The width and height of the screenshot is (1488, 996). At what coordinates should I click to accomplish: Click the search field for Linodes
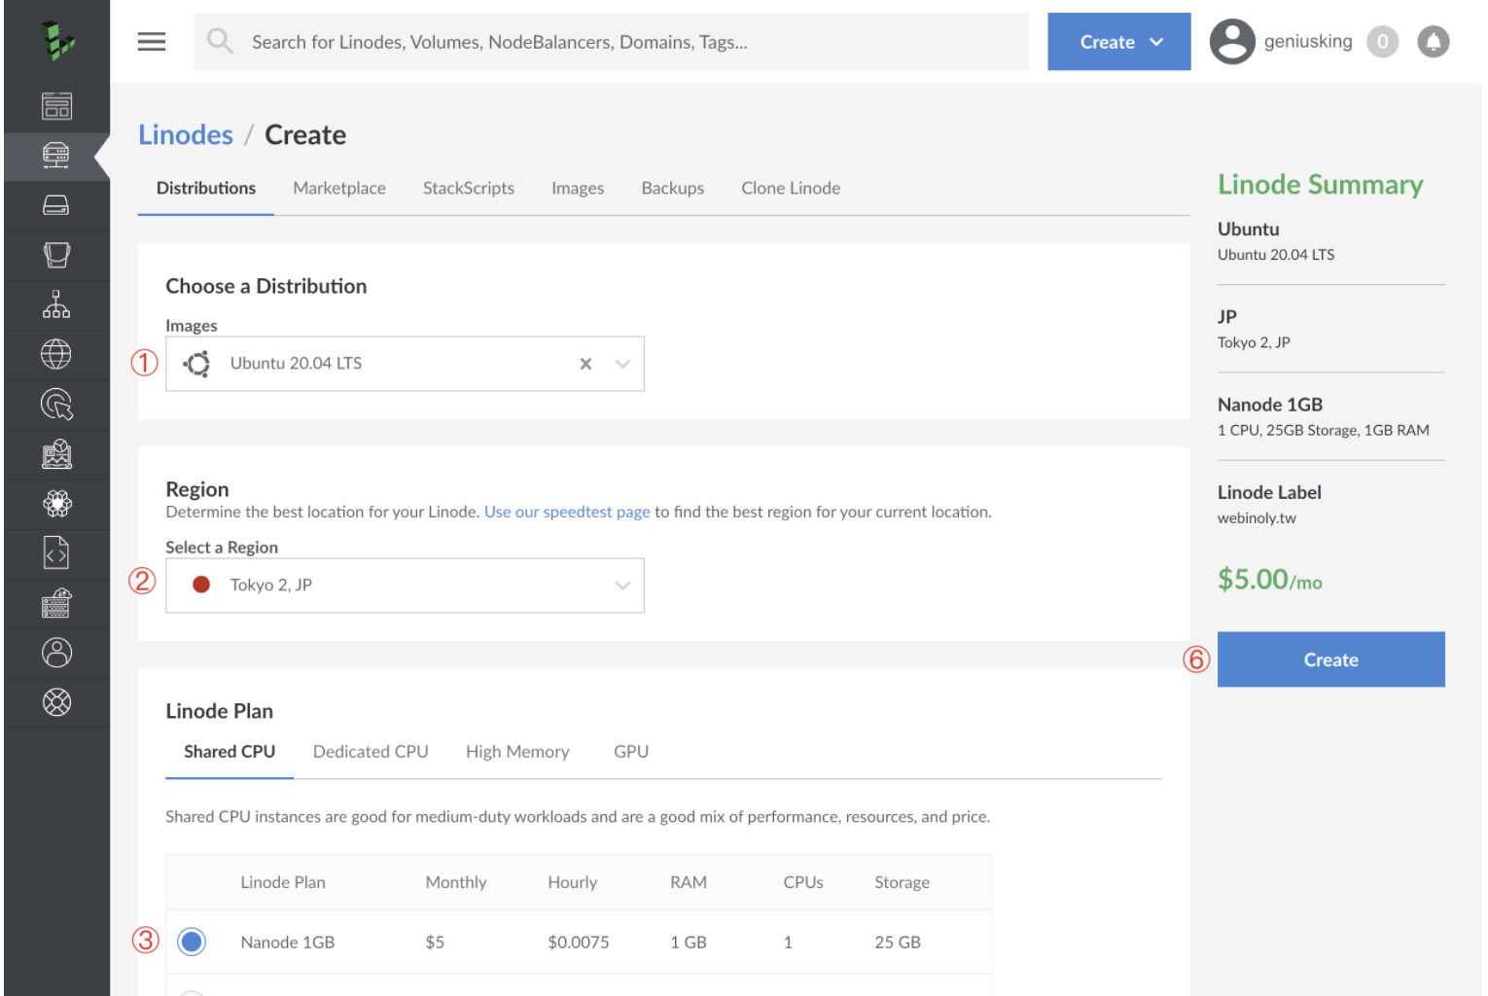point(611,42)
